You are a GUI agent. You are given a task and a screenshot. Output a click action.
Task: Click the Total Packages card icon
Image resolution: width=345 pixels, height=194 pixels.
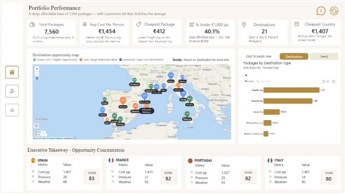coord(32,25)
